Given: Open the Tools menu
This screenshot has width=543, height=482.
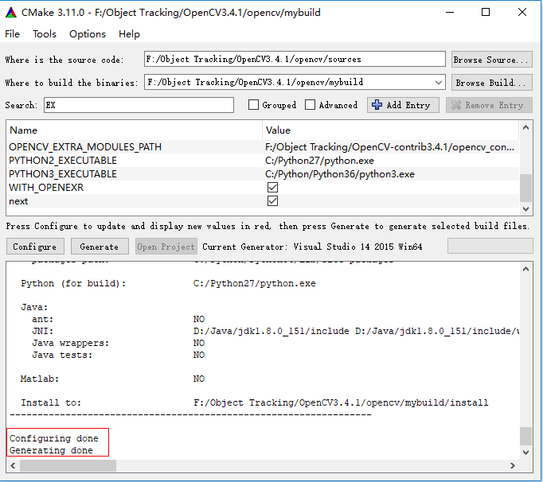Looking at the screenshot, I should tap(45, 34).
